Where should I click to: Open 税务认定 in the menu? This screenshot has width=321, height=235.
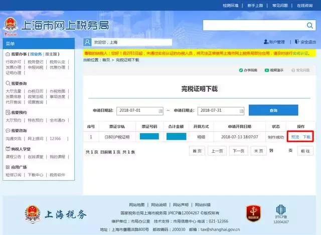57,62
